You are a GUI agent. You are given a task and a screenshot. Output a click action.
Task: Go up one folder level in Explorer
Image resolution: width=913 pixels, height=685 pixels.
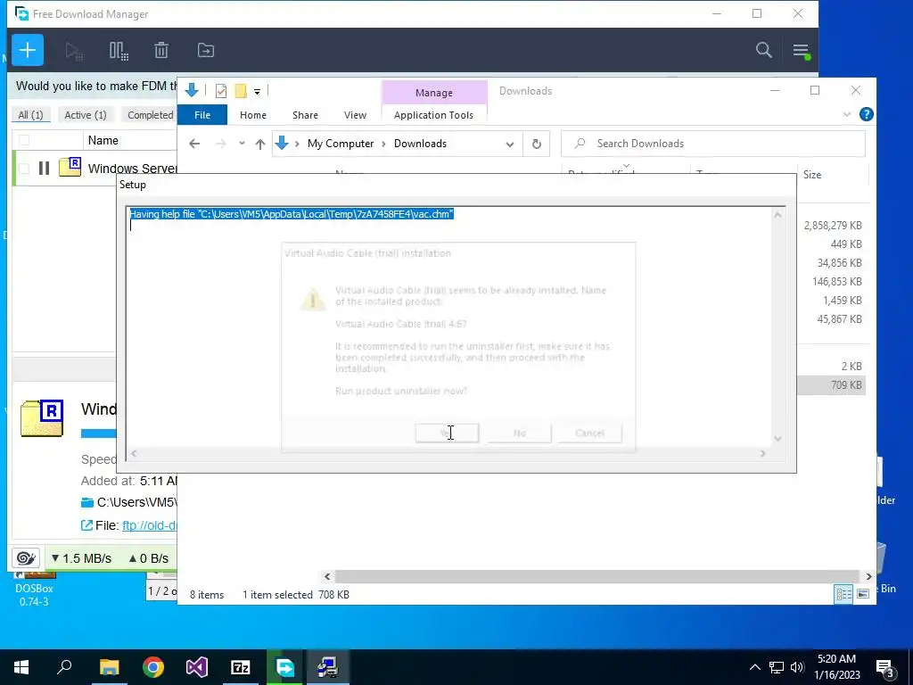click(x=260, y=144)
